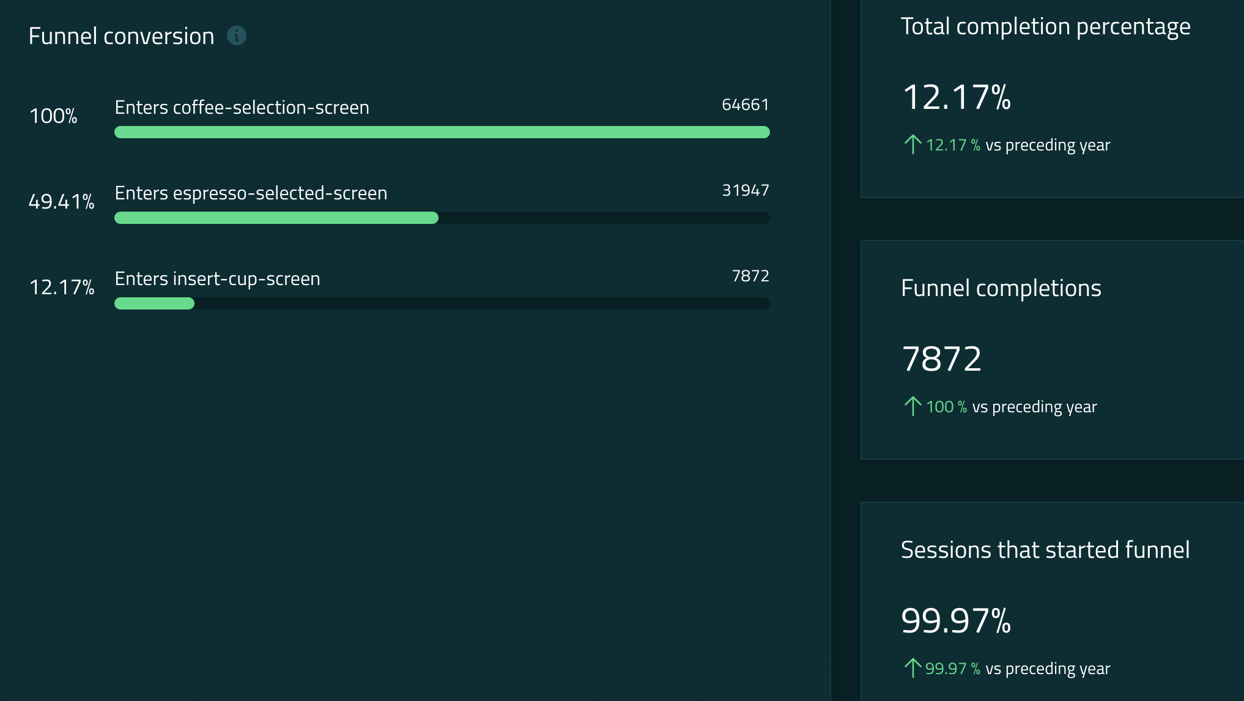Click the large 7872 Funnel completions value
Image resolution: width=1244 pixels, height=701 pixels.
click(941, 359)
